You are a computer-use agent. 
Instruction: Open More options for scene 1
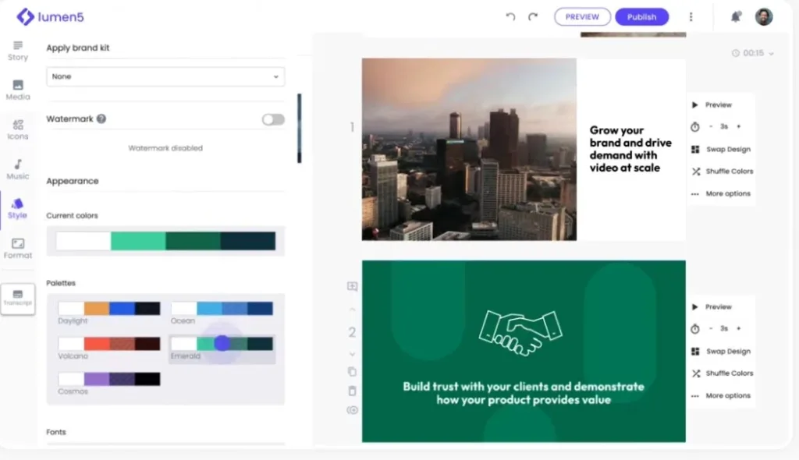point(721,193)
